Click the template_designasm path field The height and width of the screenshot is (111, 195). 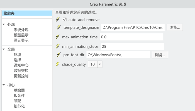(133, 27)
